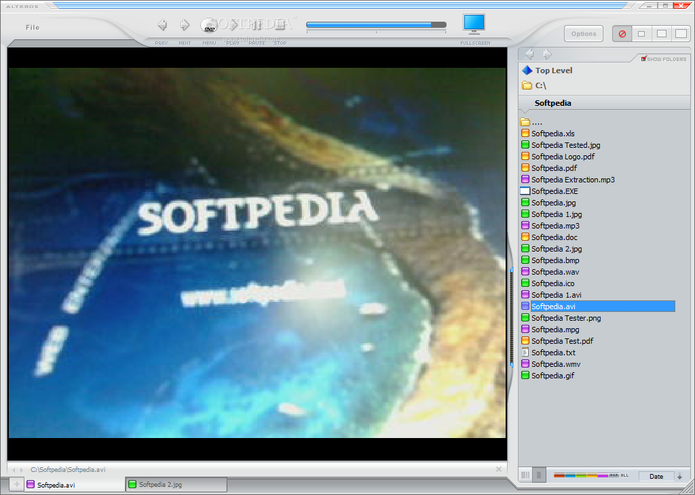Click path bar back arrow
The height and width of the screenshot is (495, 695).
coord(14,470)
